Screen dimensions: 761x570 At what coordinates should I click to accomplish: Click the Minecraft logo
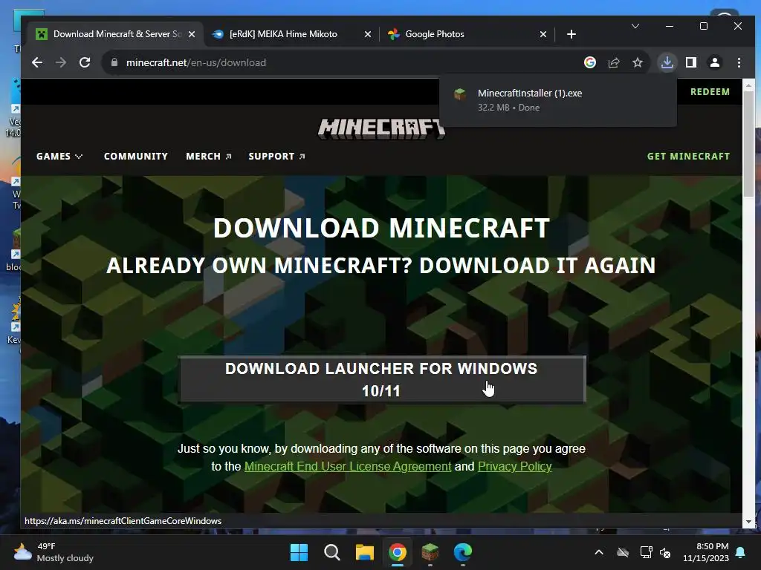point(381,129)
